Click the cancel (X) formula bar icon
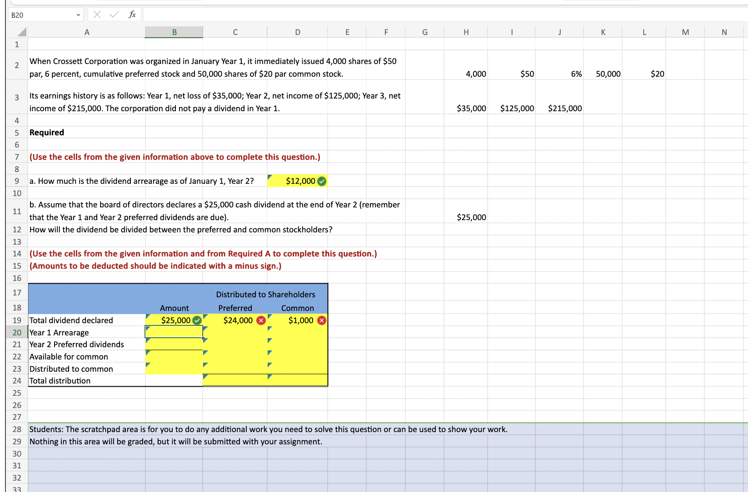 pos(97,15)
